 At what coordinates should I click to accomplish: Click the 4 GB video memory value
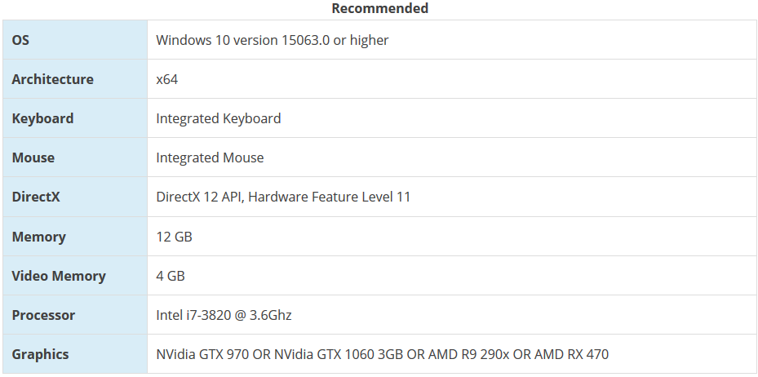(x=170, y=276)
